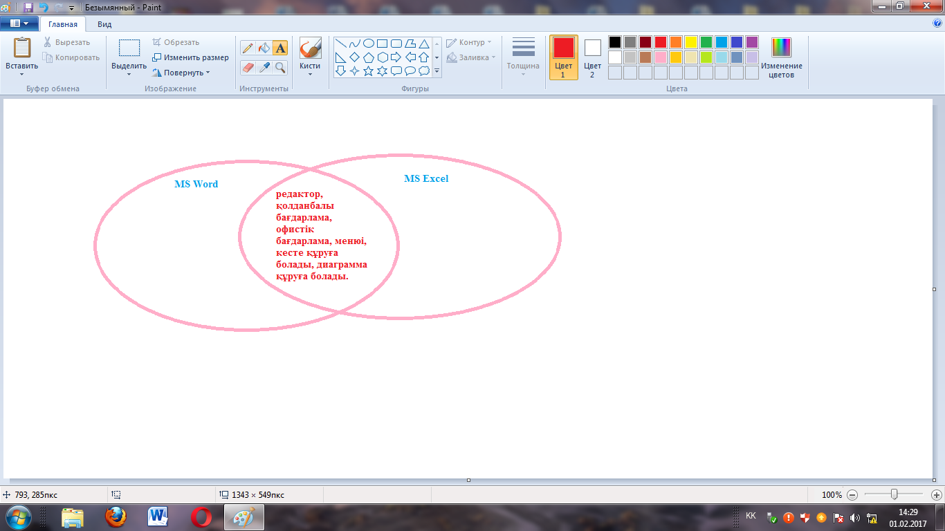Open the Кисти brushes dropdown
The image size is (945, 531).
click(x=310, y=57)
